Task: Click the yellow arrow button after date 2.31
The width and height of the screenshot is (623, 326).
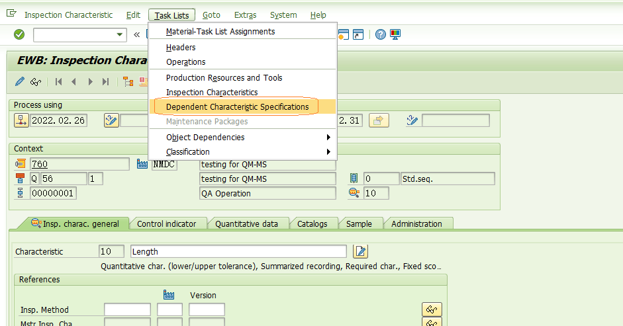Action: (x=379, y=120)
